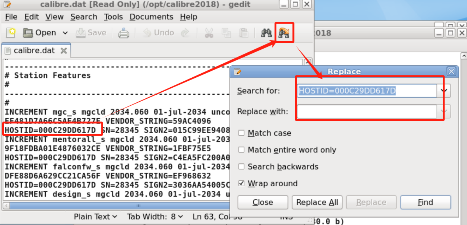
Task: Maximize the gedit window
Action: coord(295,4)
